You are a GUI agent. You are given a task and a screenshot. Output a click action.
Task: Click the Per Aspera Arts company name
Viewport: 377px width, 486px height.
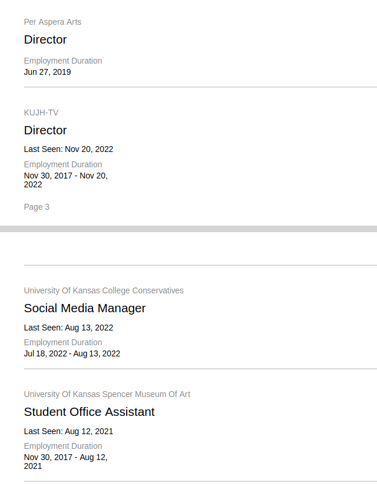click(52, 22)
